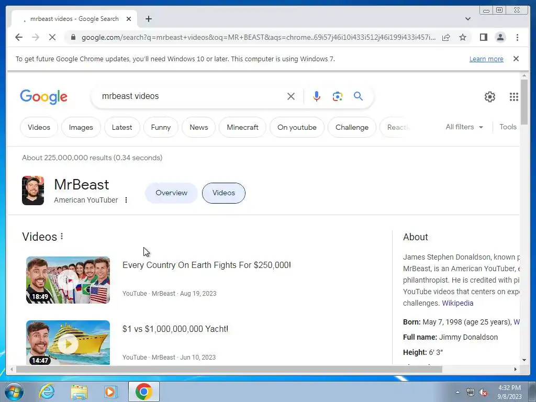This screenshot has width=536, height=402.
Task: Open the Google apps grid
Action: 514,97
